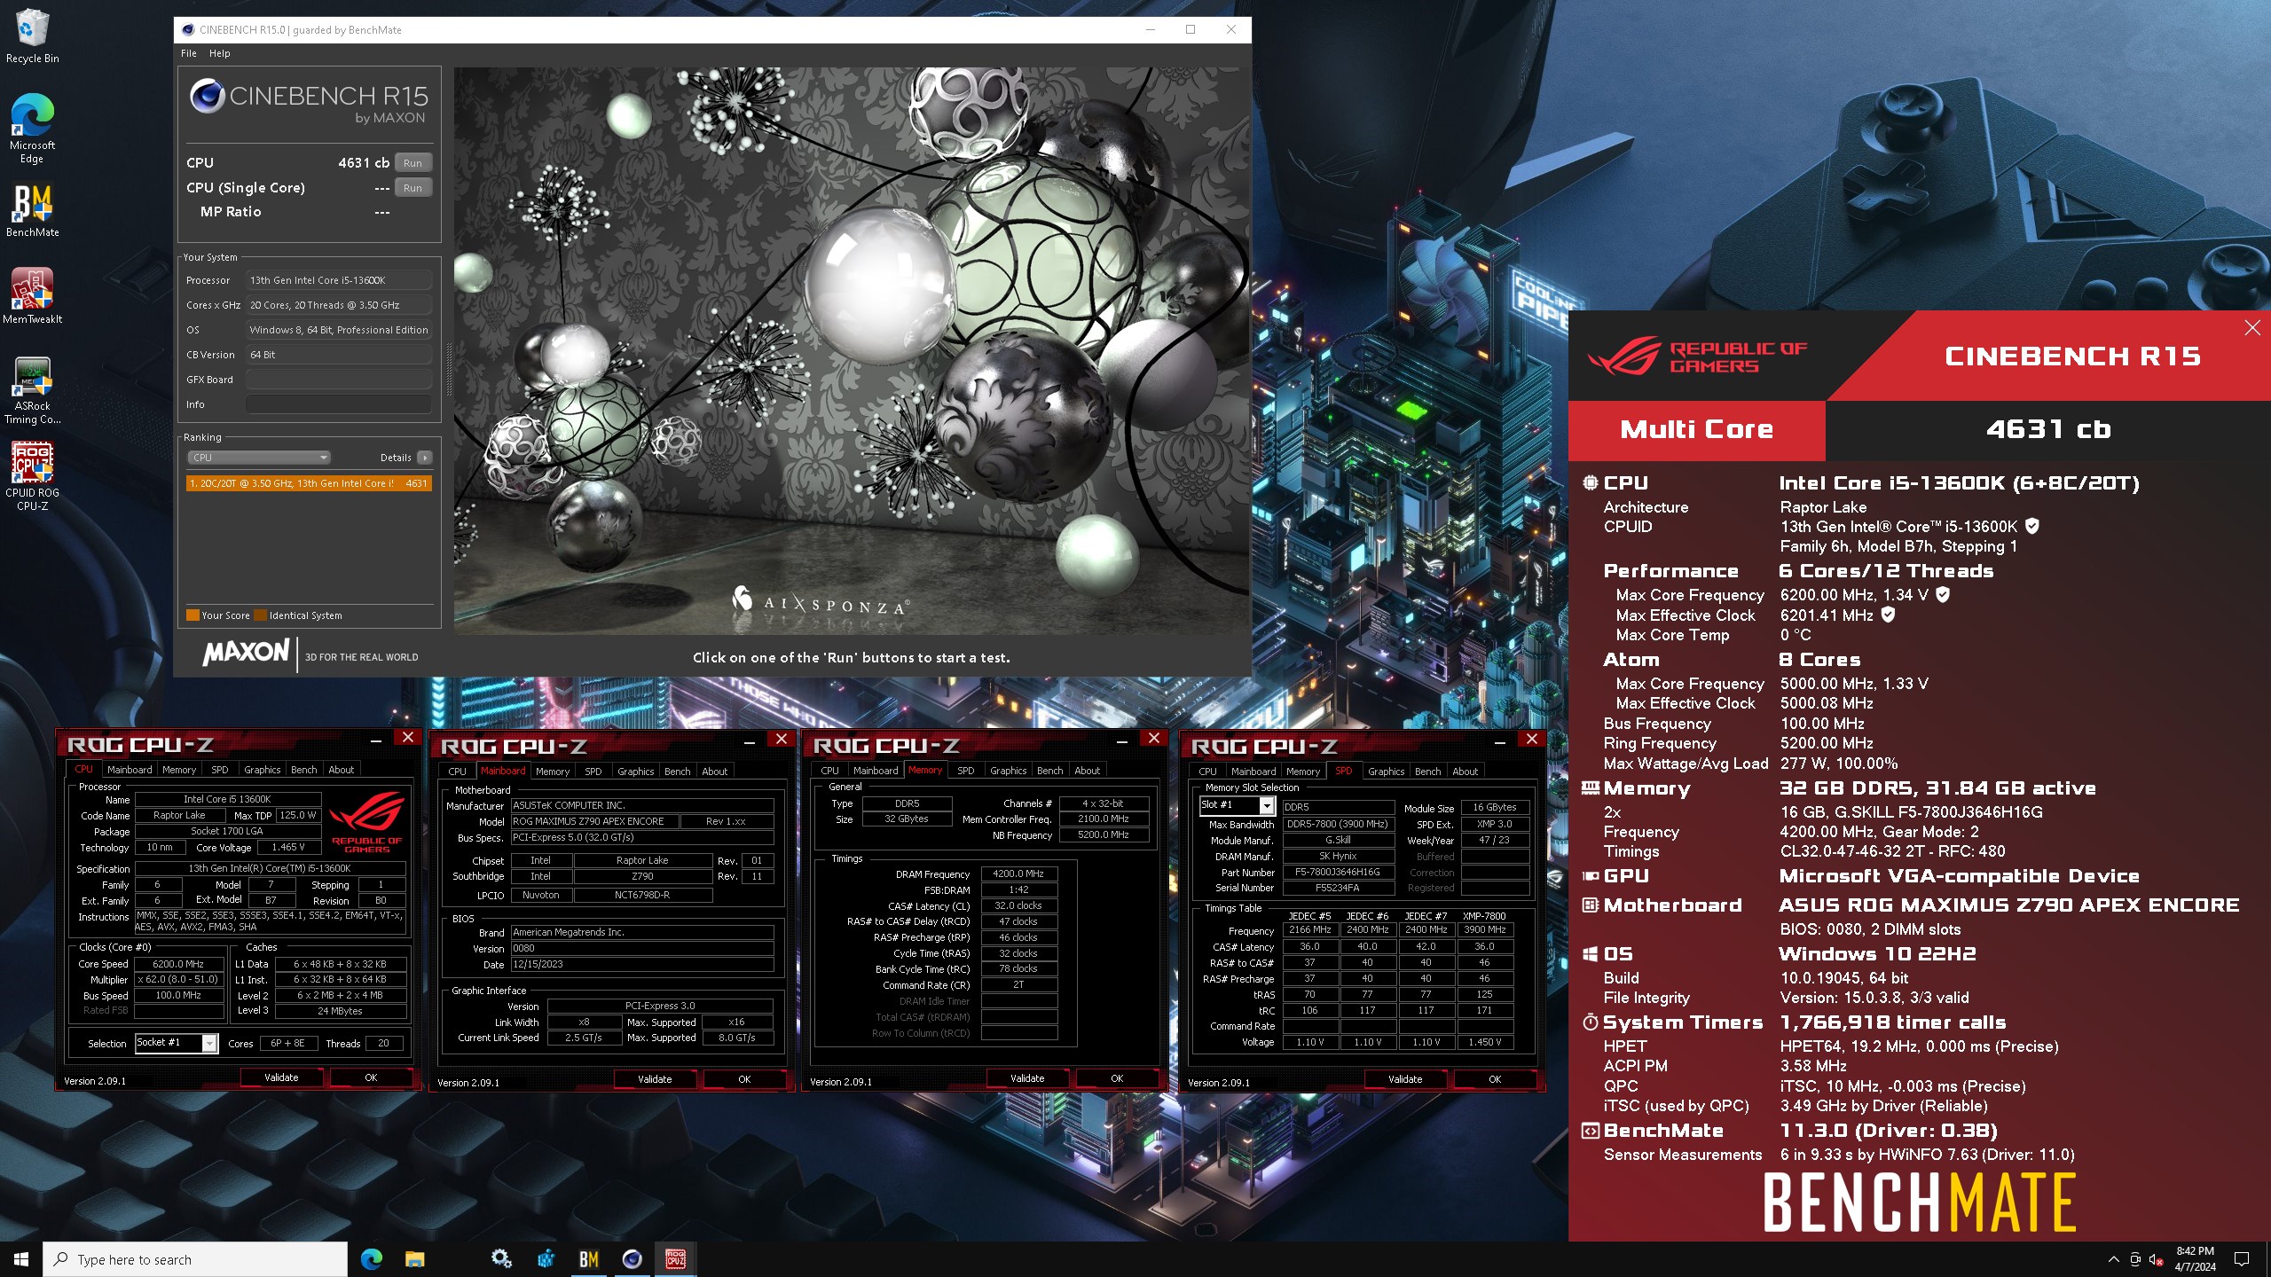This screenshot has height=1277, width=2271.
Task: Open the Recycle Bin desktop icon
Action: [32, 35]
